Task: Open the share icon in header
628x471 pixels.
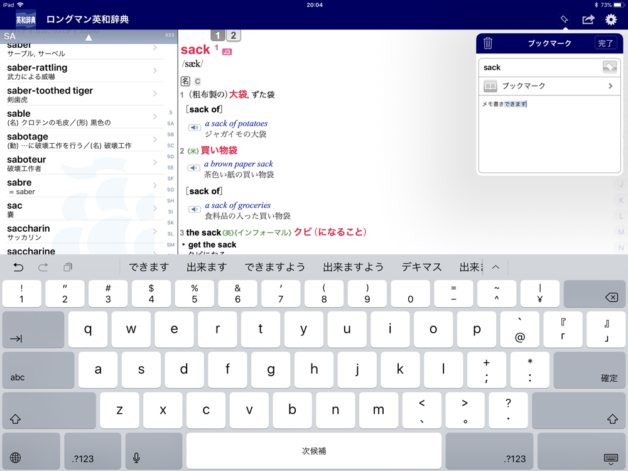Action: click(588, 19)
